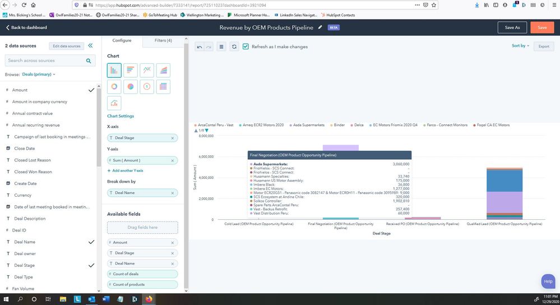Select the area chart type
The height and width of the screenshot is (305, 560).
point(163,70)
